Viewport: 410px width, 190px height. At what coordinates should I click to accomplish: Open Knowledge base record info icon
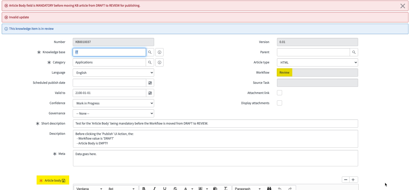[x=159, y=52]
